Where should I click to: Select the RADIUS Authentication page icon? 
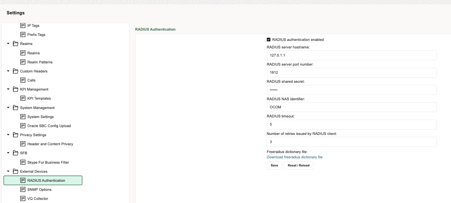click(x=22, y=180)
